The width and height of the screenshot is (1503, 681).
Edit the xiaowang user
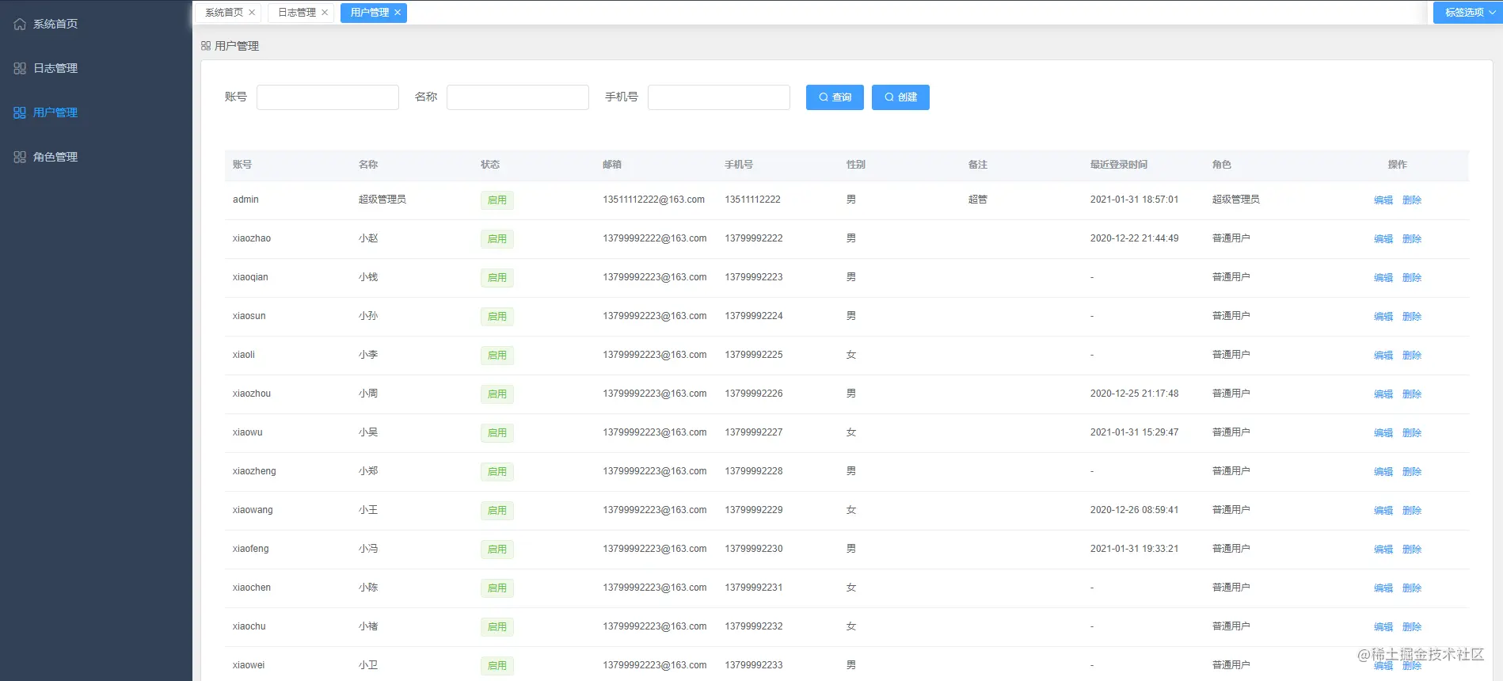point(1383,511)
